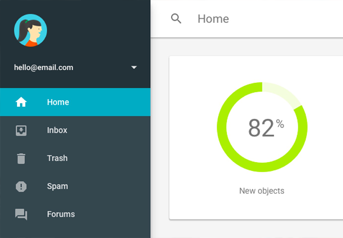Screen dimensions: 343x238
Task: Open the Spam menu label
Action: click(x=57, y=186)
